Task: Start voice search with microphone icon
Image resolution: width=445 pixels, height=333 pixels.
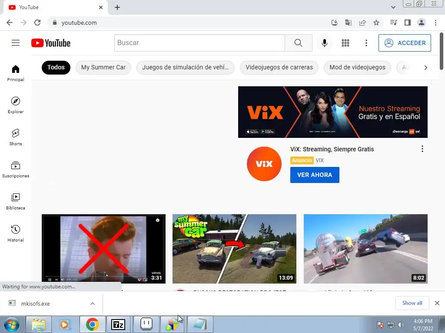Action: (x=324, y=43)
